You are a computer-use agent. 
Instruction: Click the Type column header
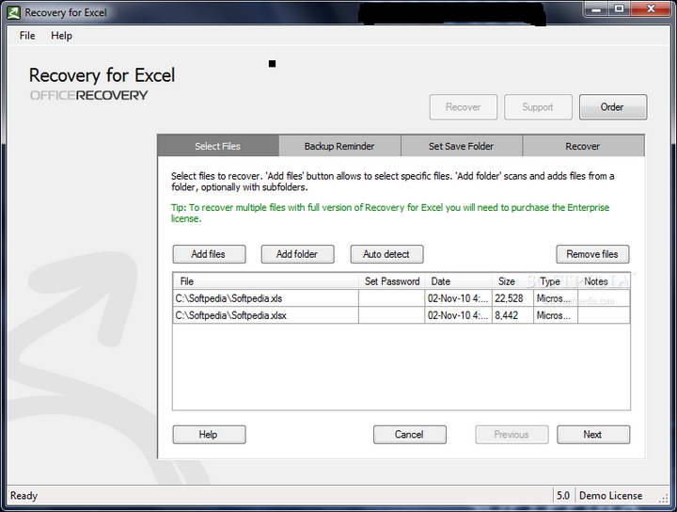tap(556, 281)
